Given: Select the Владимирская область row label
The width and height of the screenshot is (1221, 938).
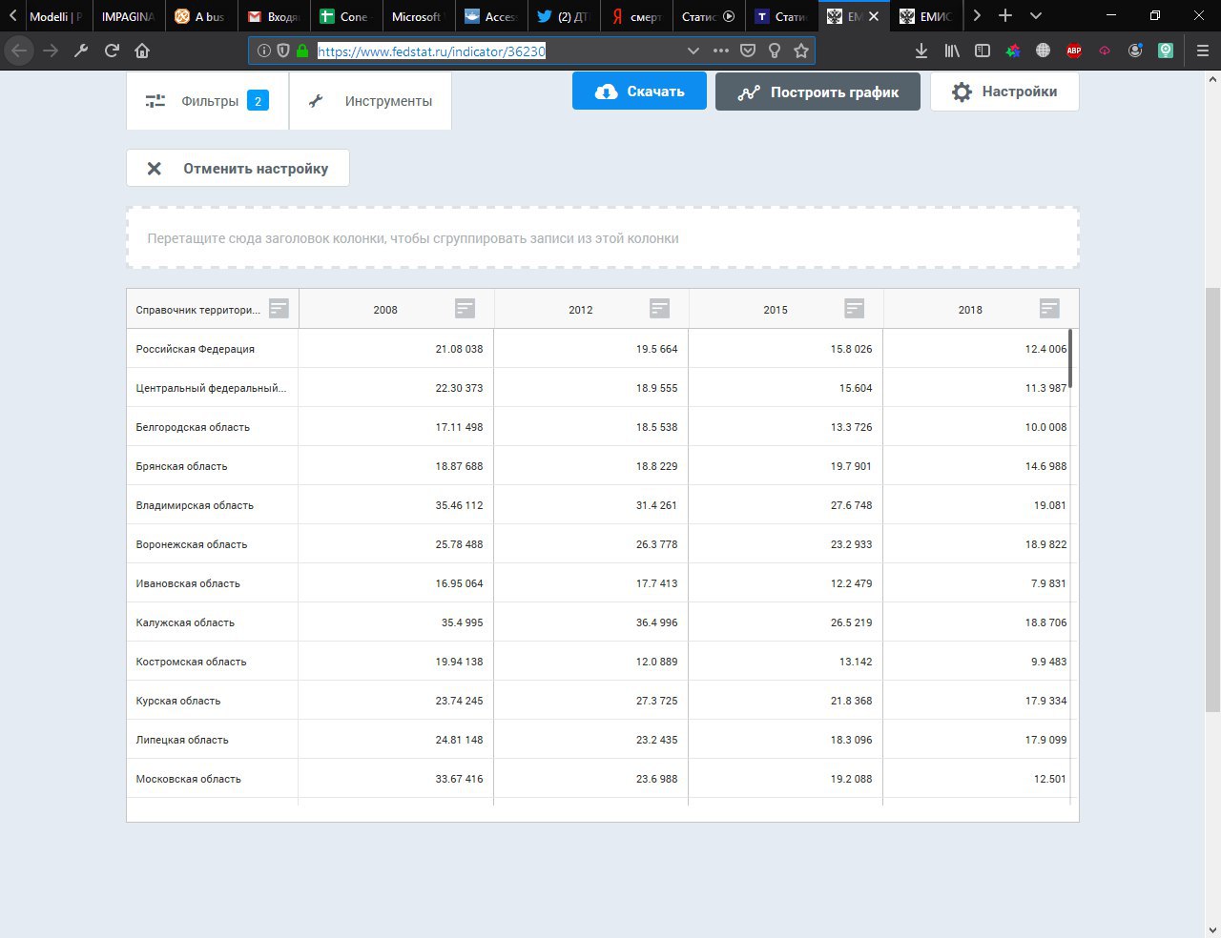Looking at the screenshot, I should (195, 505).
